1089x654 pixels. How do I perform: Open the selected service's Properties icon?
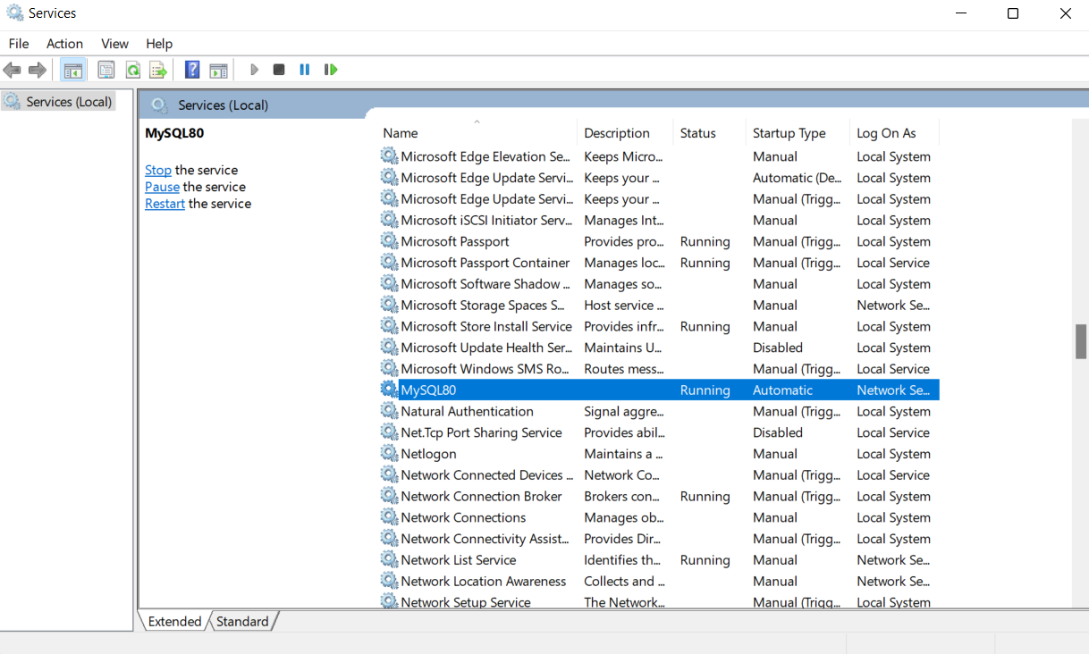tap(106, 69)
